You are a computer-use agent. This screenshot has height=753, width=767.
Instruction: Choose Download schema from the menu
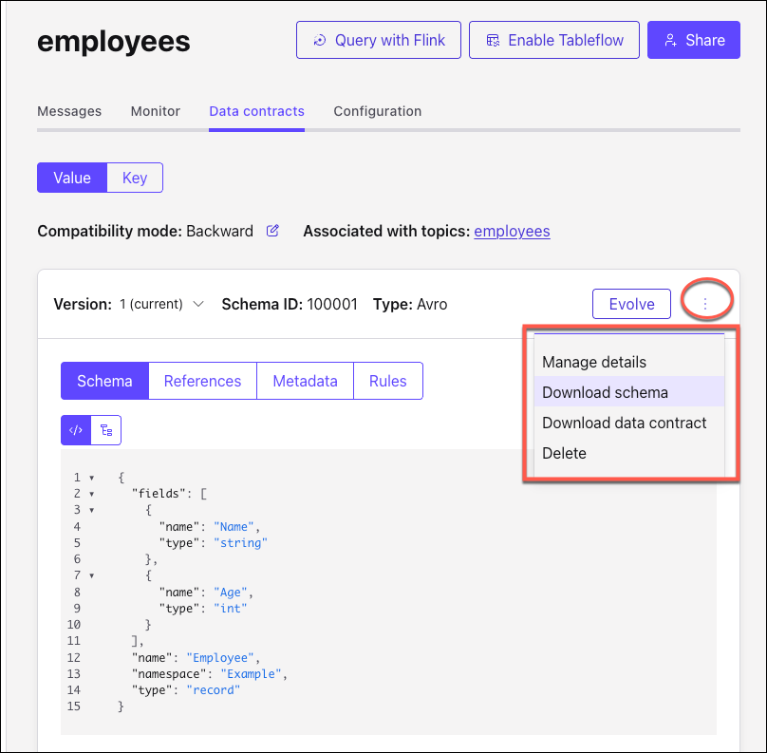(605, 392)
